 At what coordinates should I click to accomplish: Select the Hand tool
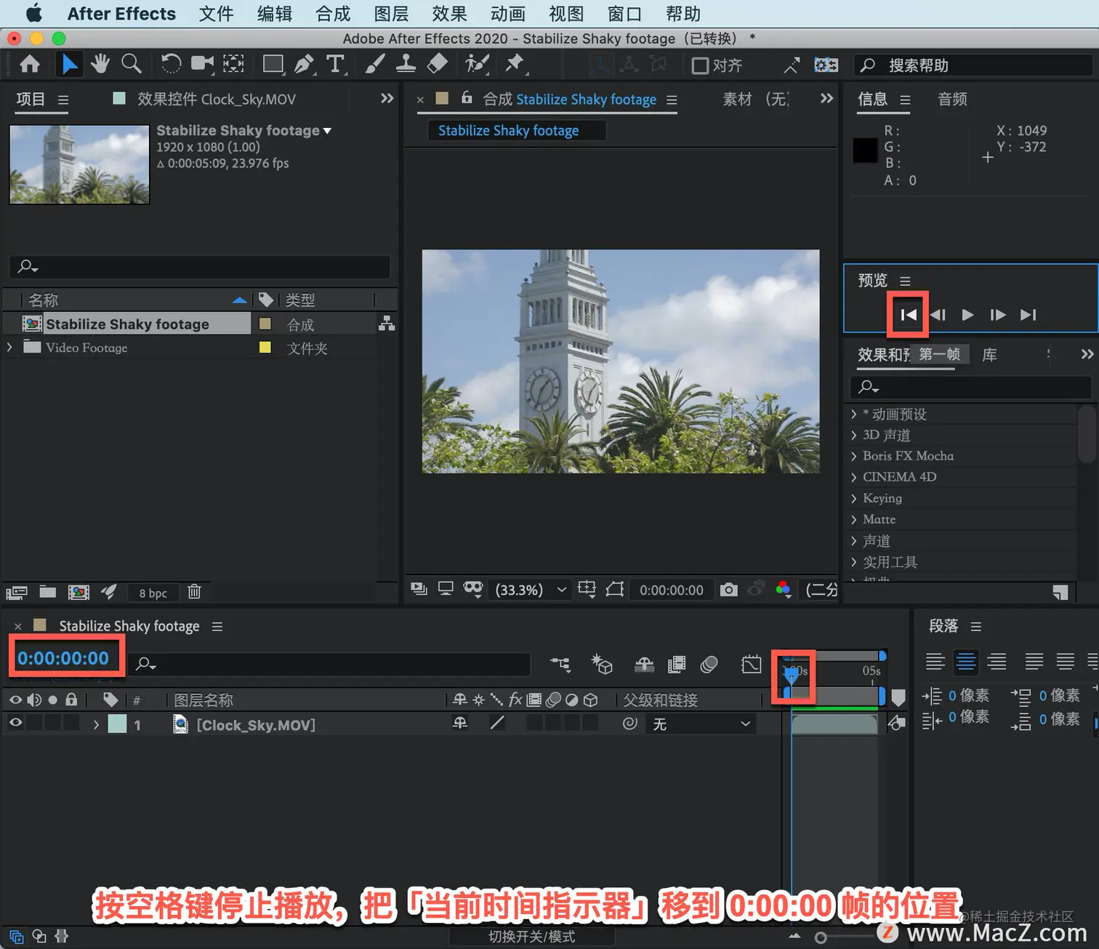click(x=100, y=65)
